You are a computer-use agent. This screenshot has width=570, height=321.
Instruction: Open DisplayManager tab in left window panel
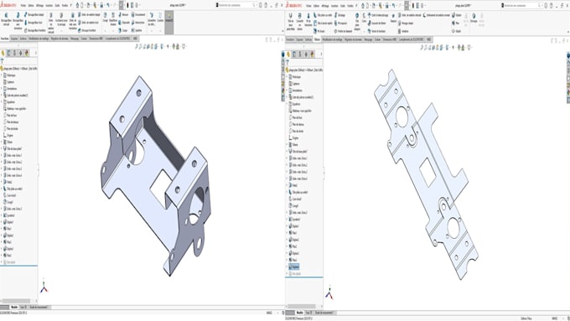tap(27, 53)
